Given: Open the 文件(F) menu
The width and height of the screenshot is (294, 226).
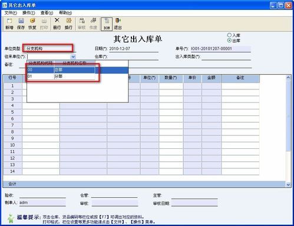Looking at the screenshot, I should pos(11,13).
